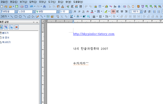Expand the 바탕 font dropdown
Image resolution: width=163 pixels, height=104 pixels.
[58, 11]
